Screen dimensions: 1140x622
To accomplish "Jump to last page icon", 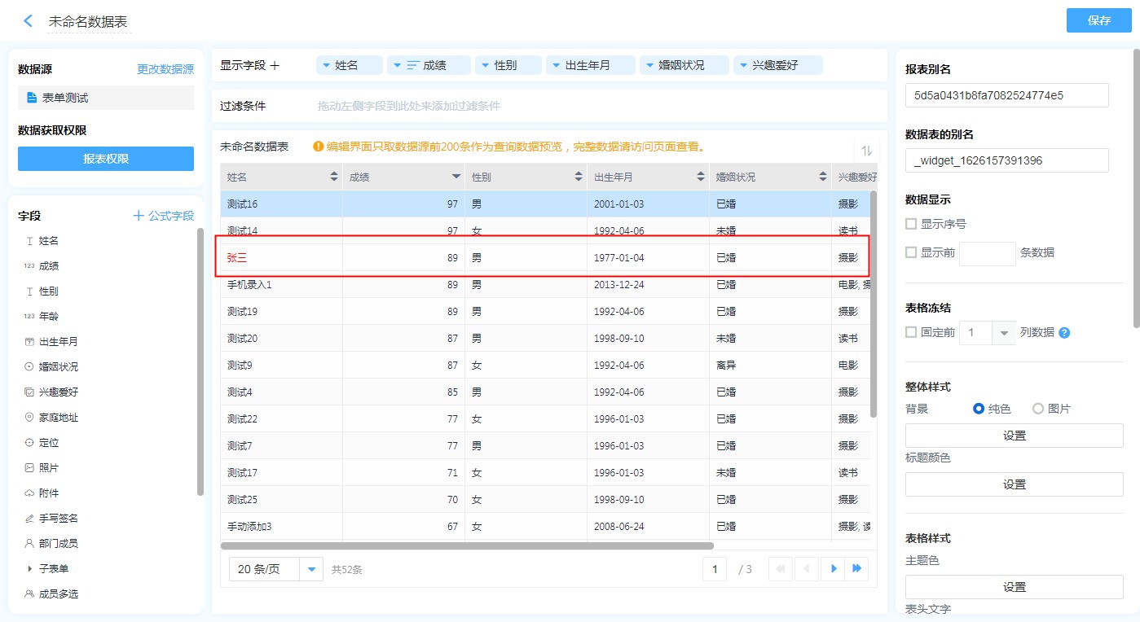I will pos(856,569).
